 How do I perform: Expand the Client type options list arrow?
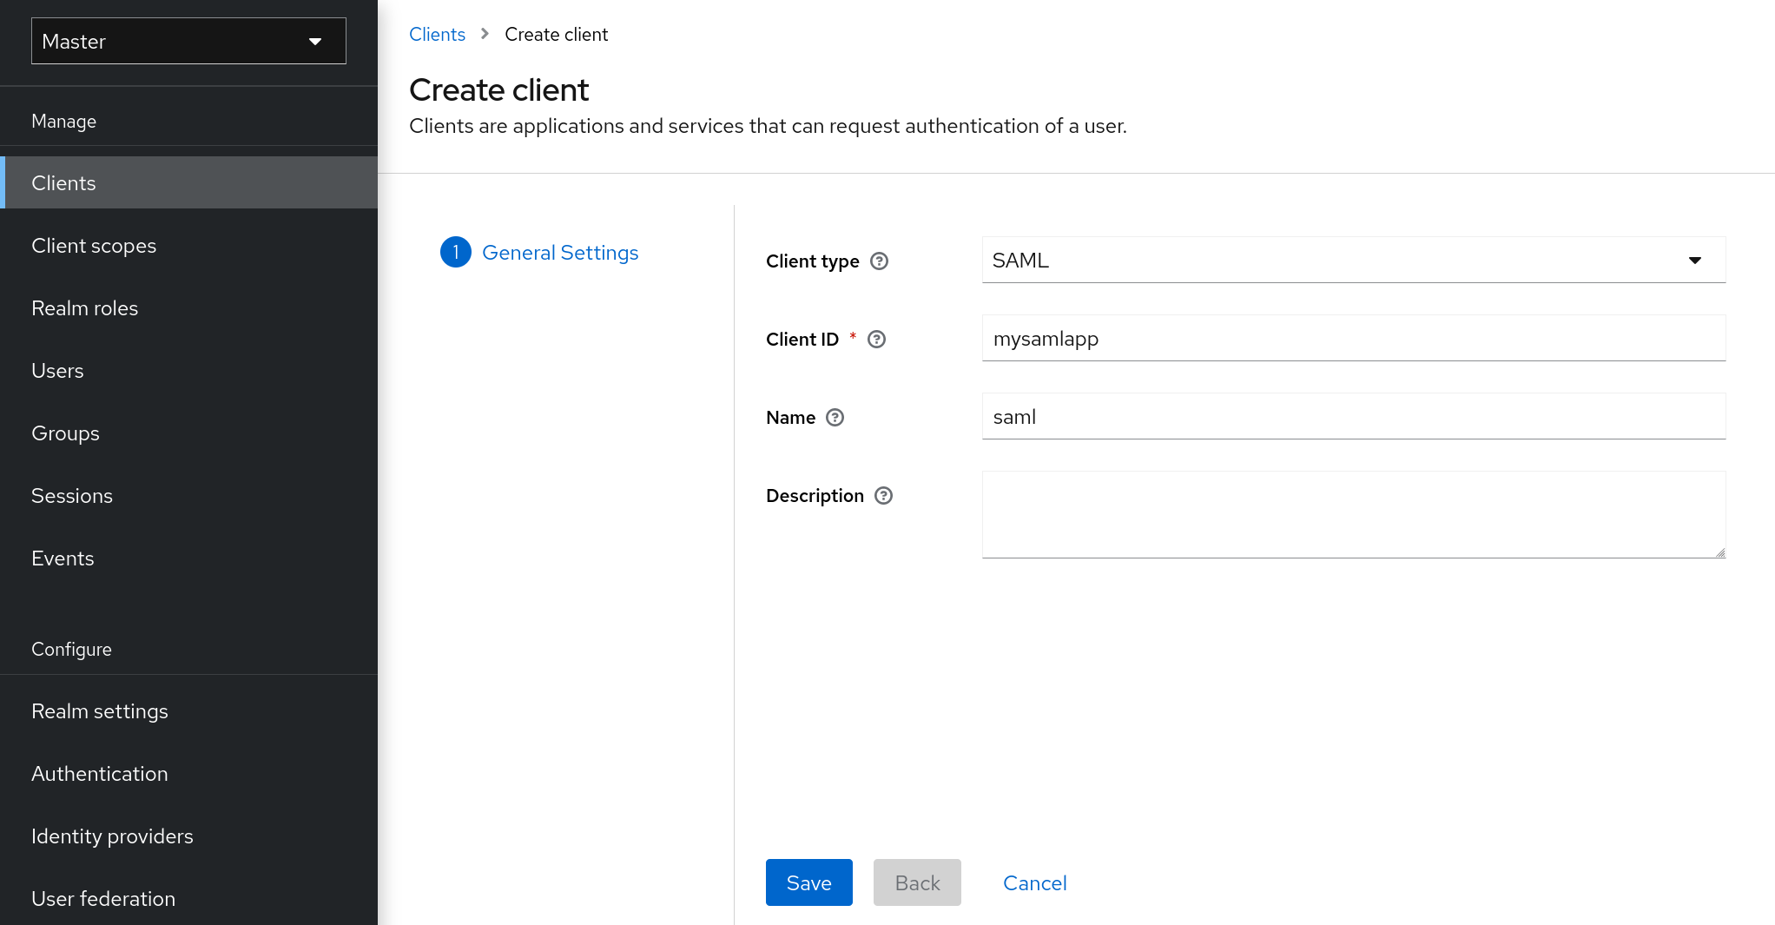pyautogui.click(x=1694, y=260)
